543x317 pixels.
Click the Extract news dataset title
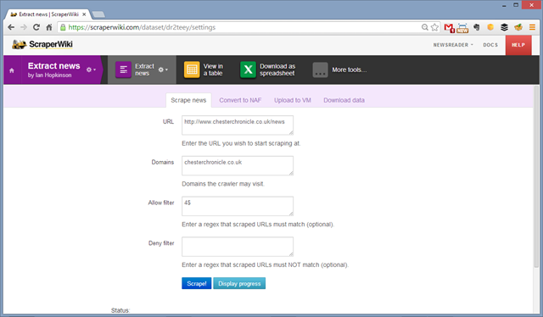[x=53, y=66]
